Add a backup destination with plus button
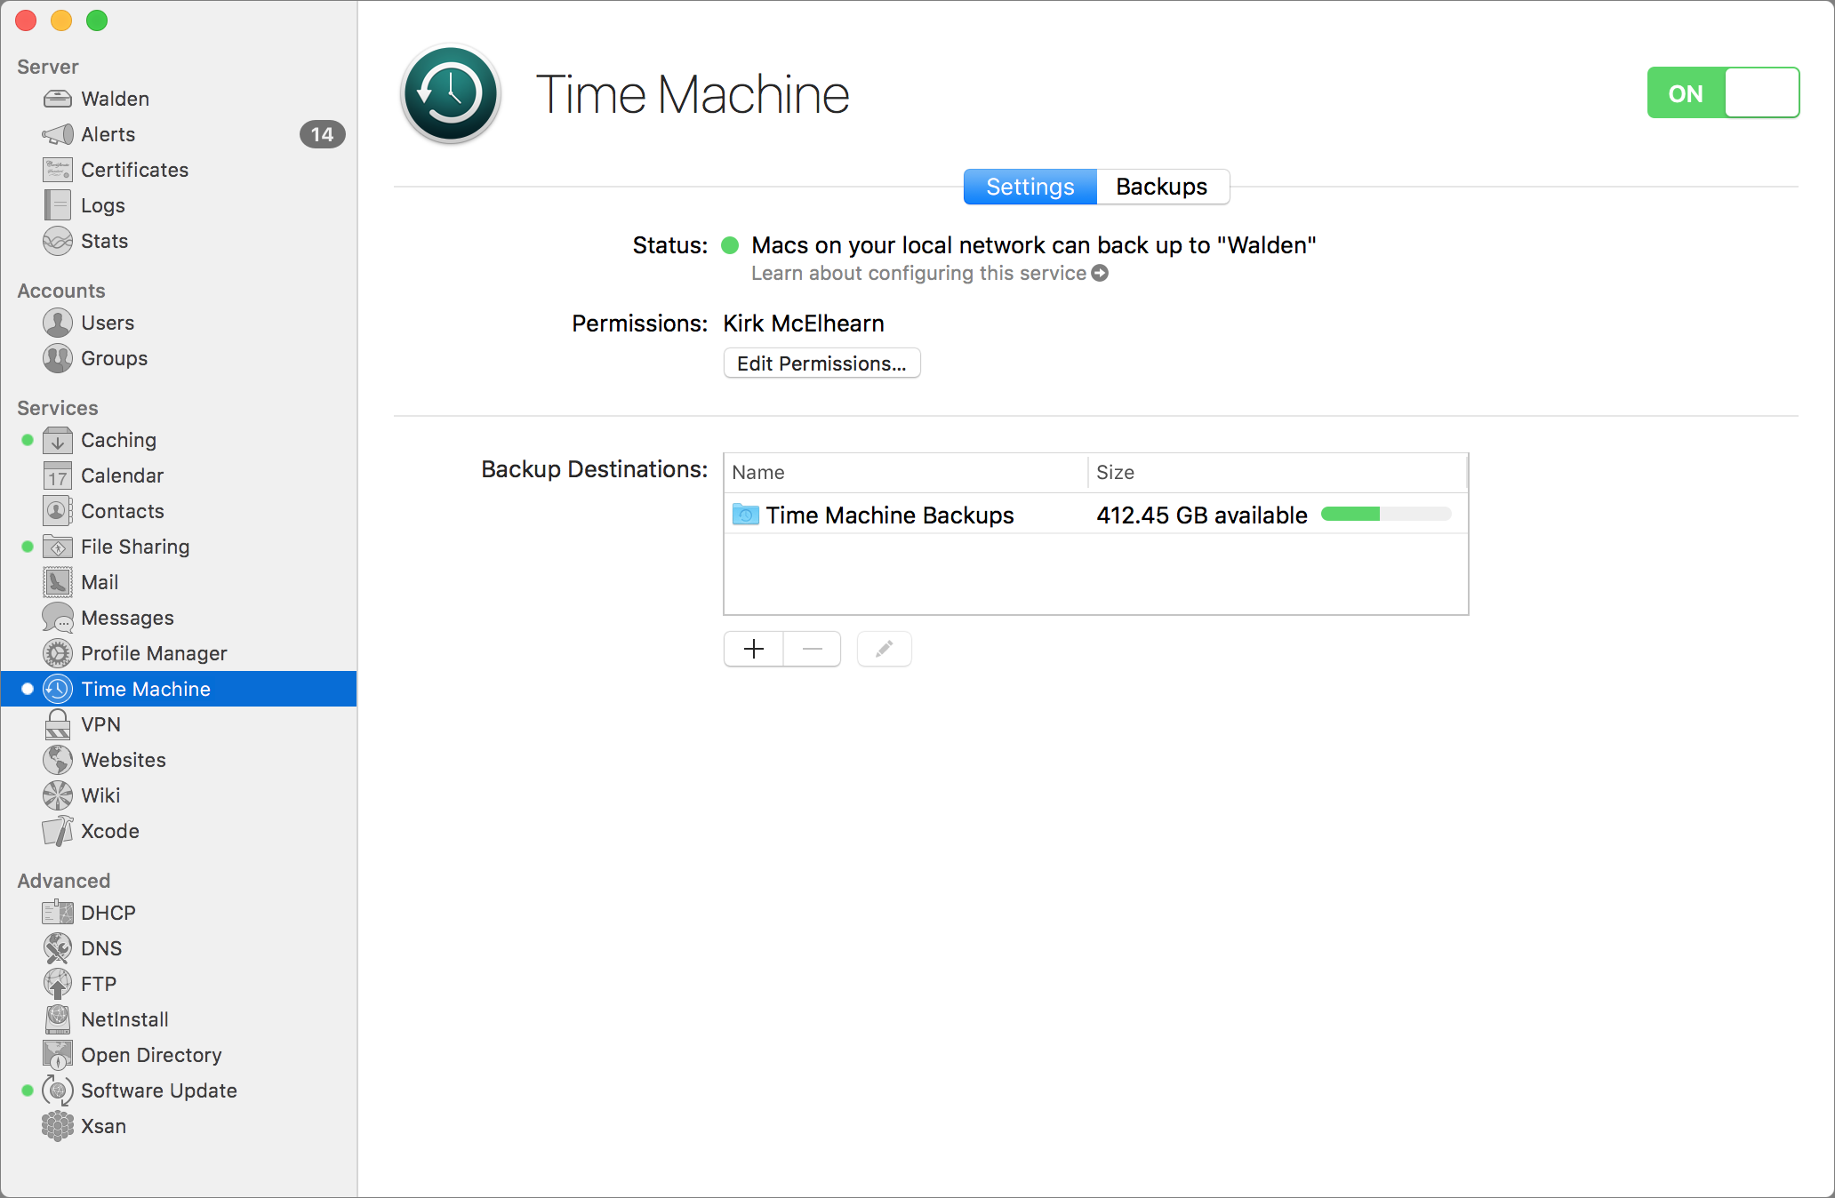The height and width of the screenshot is (1198, 1835). click(x=753, y=649)
